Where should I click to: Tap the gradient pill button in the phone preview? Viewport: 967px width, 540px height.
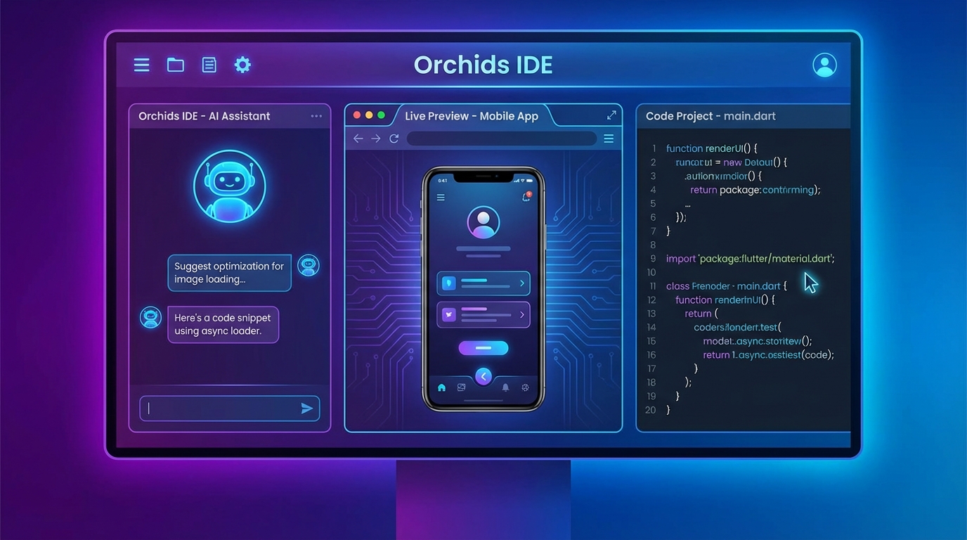point(483,347)
